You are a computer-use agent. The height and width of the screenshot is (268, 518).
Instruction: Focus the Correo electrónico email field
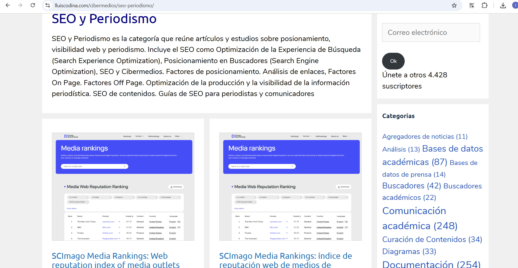click(431, 33)
